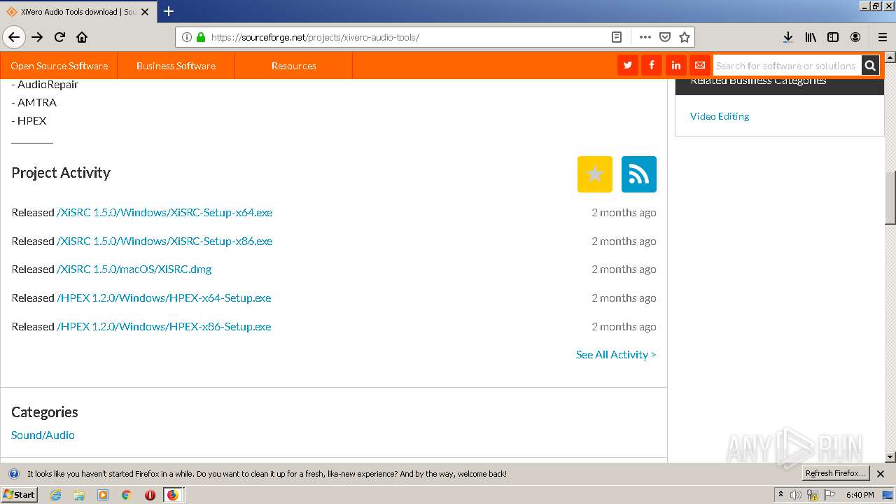The image size is (896, 504).
Task: Open the Open Source Software menu
Action: pyautogui.click(x=59, y=66)
